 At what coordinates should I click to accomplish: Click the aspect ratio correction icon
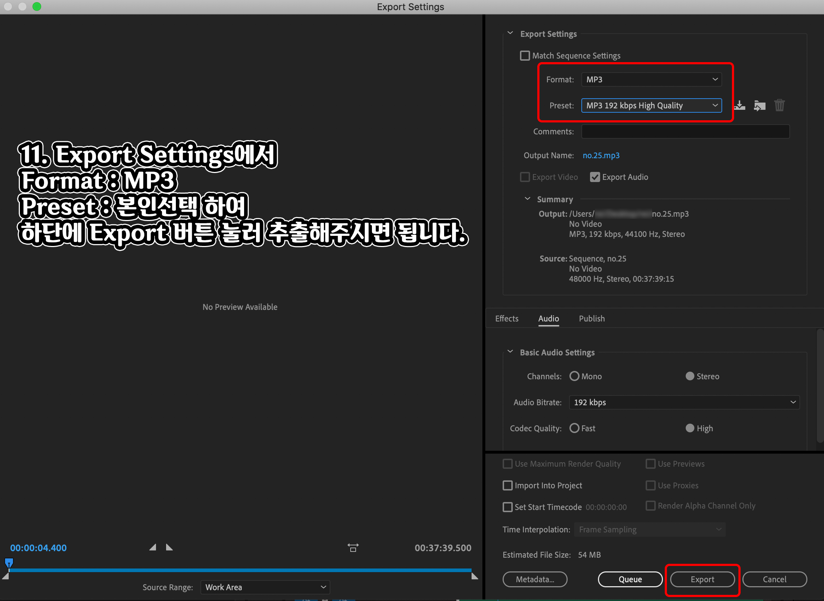click(353, 548)
